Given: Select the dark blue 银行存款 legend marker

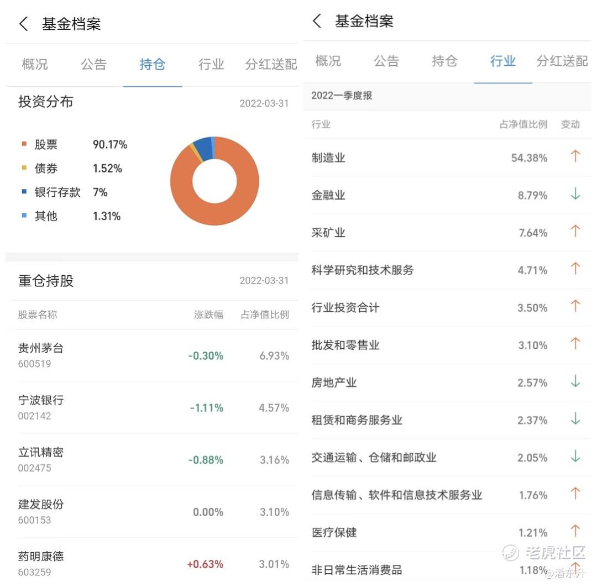Looking at the screenshot, I should coord(24,191).
